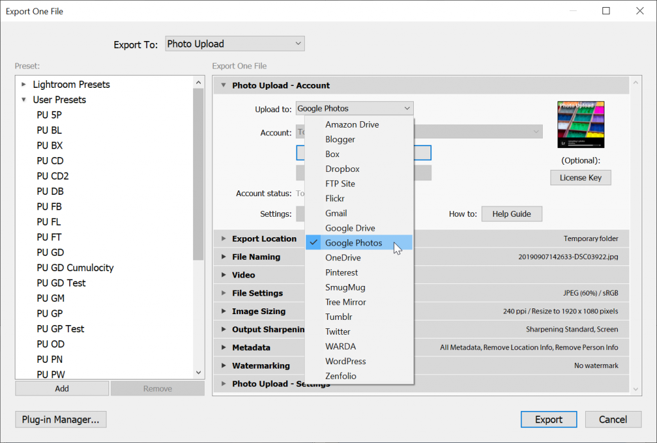Image resolution: width=657 pixels, height=443 pixels.
Task: Open the Help Guide
Action: [511, 213]
